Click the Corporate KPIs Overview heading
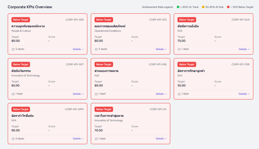This screenshot has height=149, width=259. pos(30,7)
